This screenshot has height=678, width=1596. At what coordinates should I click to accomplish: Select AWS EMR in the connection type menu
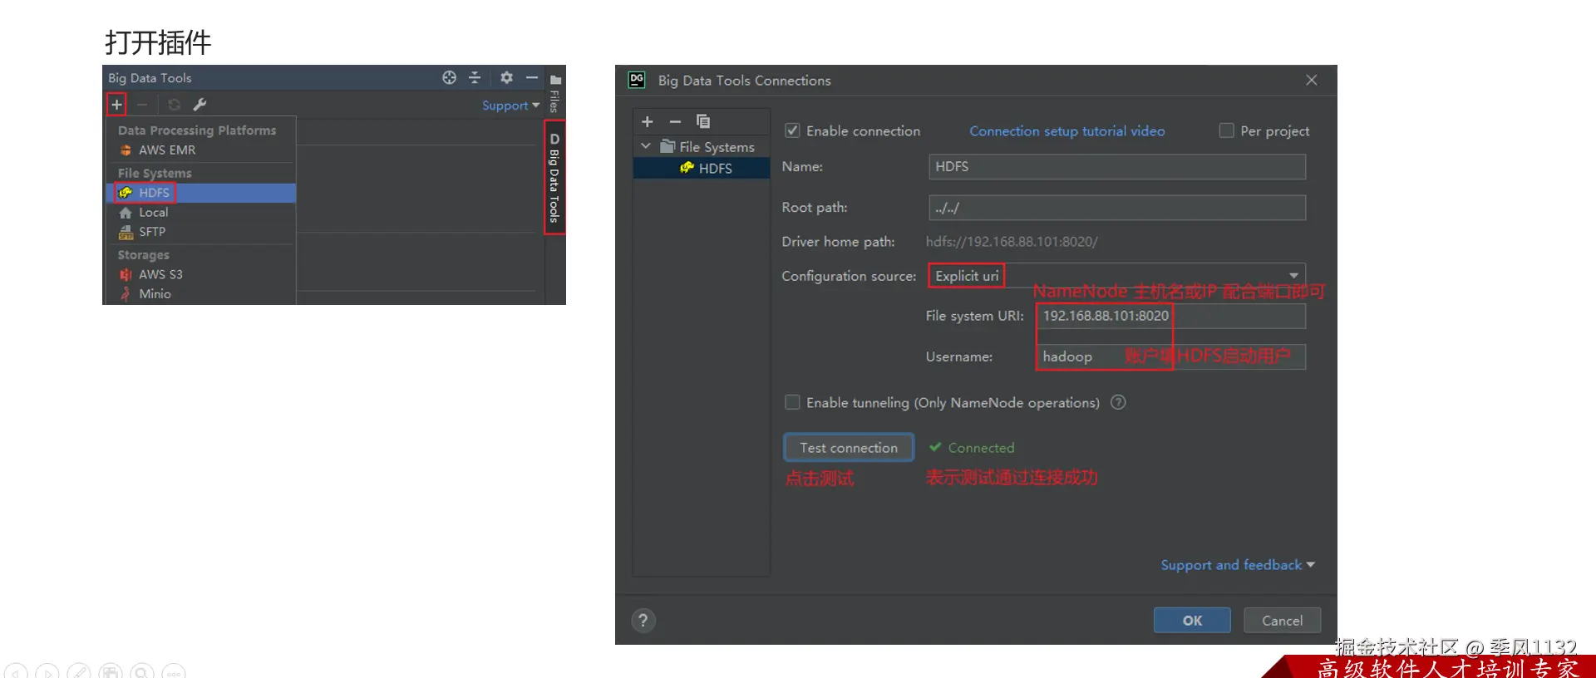tap(201, 150)
